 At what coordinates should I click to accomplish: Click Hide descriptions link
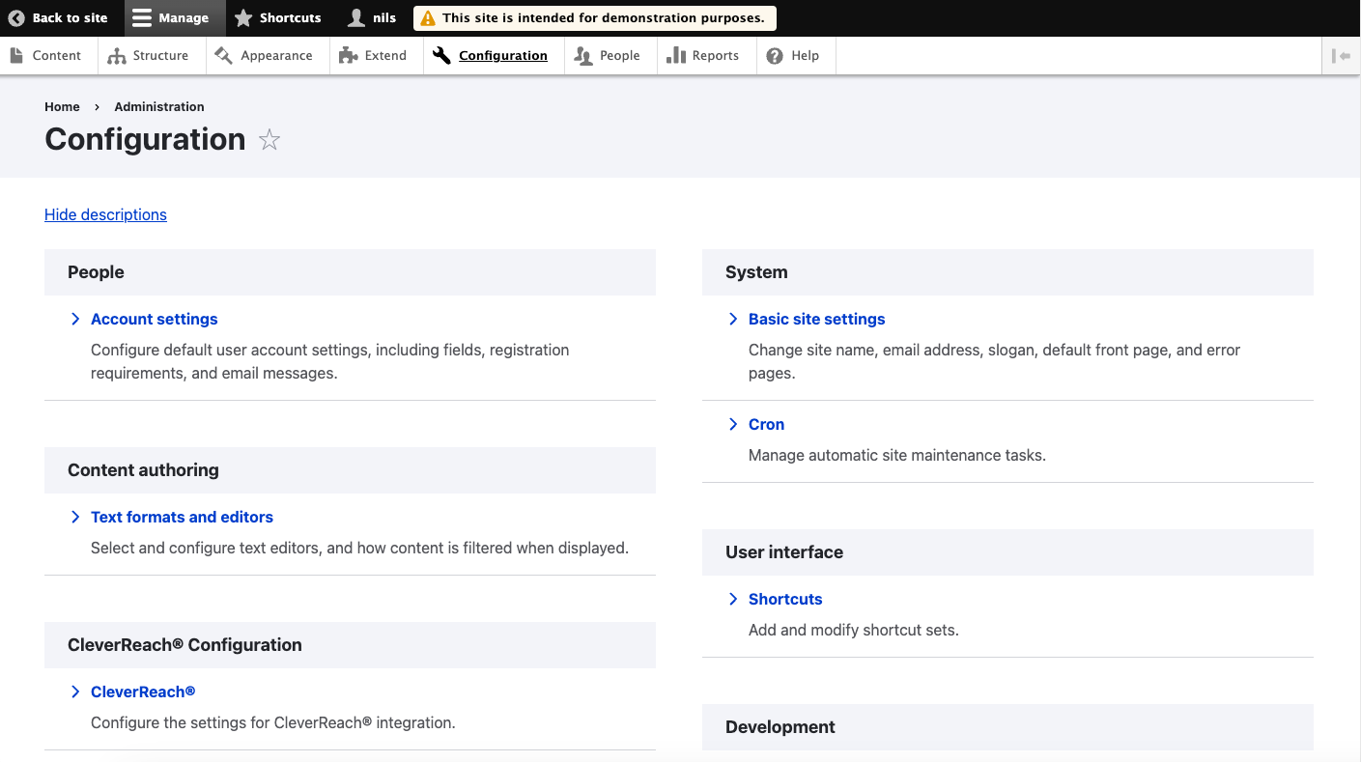pos(105,214)
